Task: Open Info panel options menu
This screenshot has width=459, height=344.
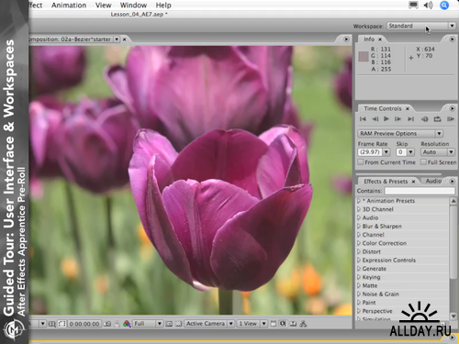Action: [452, 39]
